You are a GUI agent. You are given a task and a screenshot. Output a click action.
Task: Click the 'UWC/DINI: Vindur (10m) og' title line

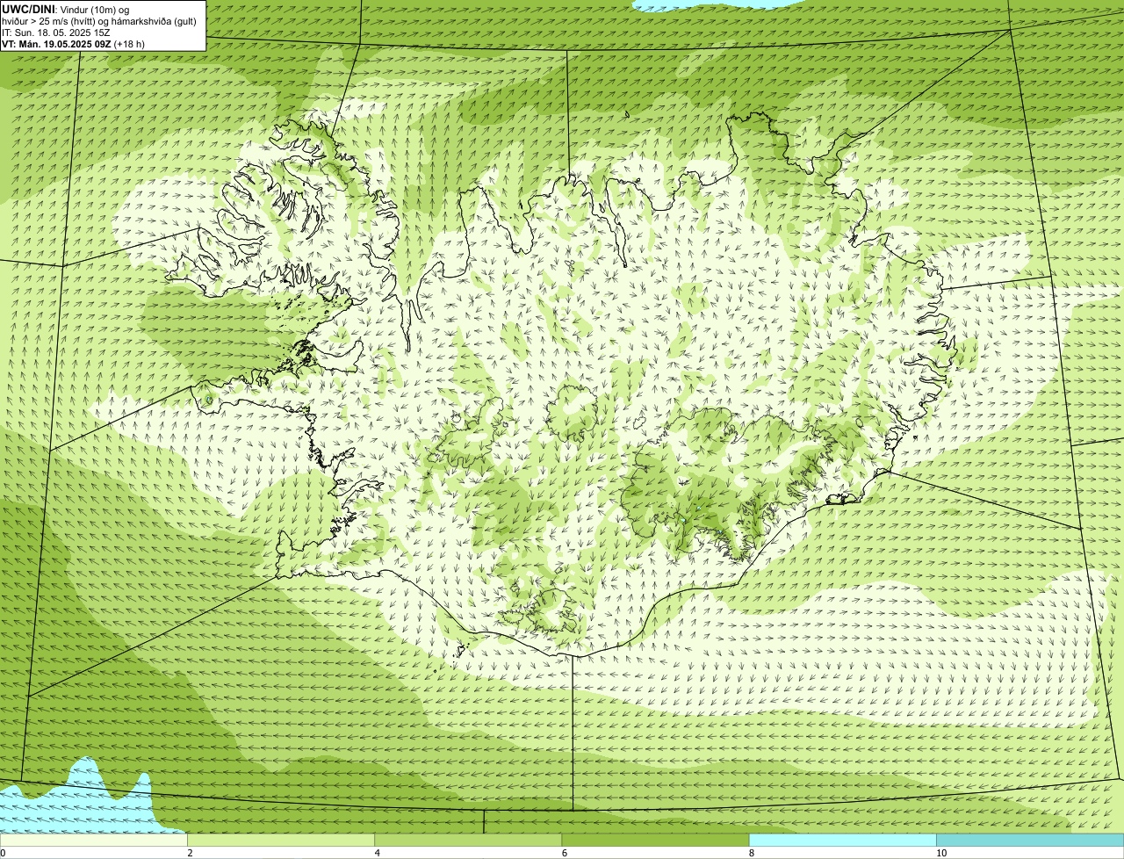click(x=66, y=9)
